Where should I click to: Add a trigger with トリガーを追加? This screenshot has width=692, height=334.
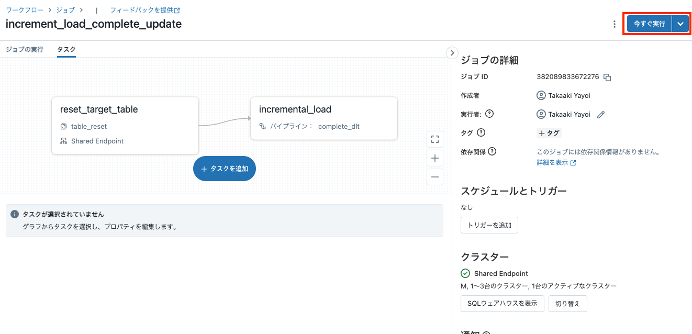click(x=489, y=225)
